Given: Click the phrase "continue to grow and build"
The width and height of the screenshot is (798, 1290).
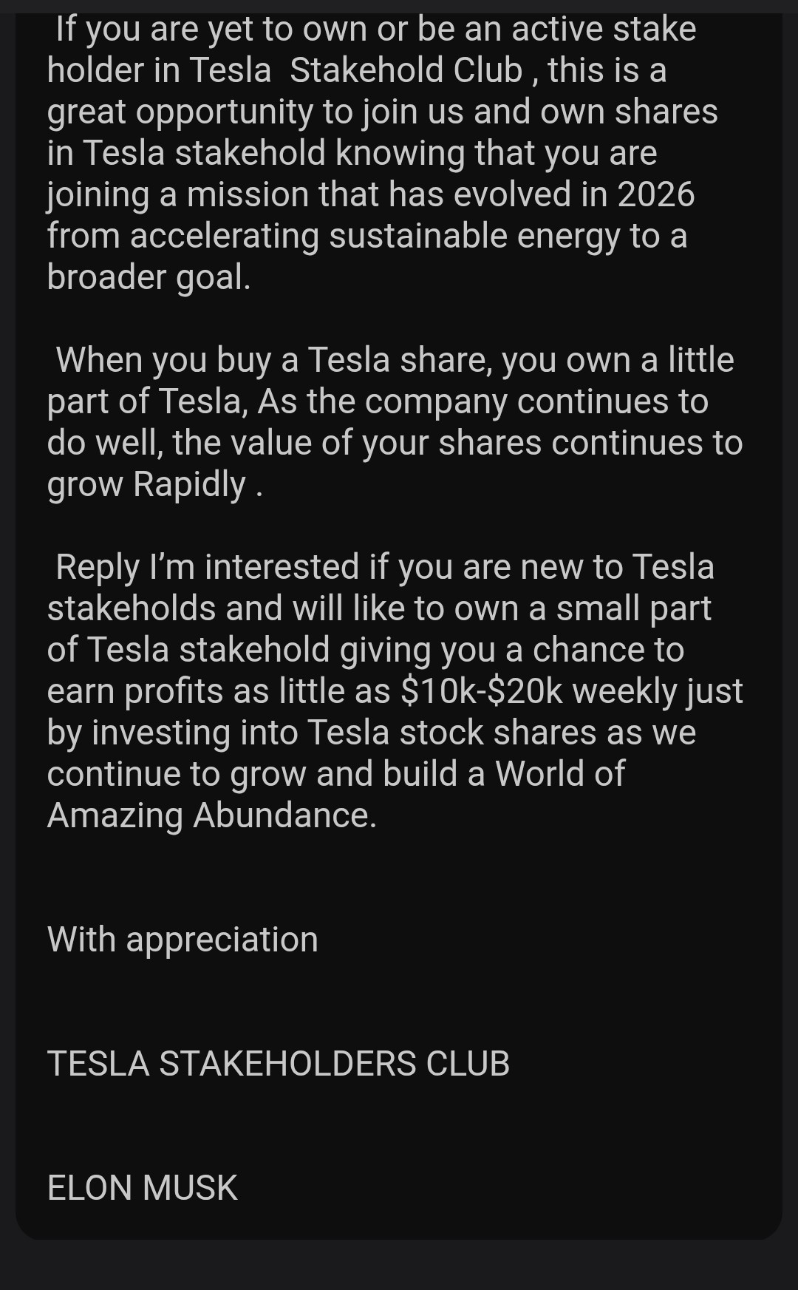Looking at the screenshot, I should tap(265, 774).
